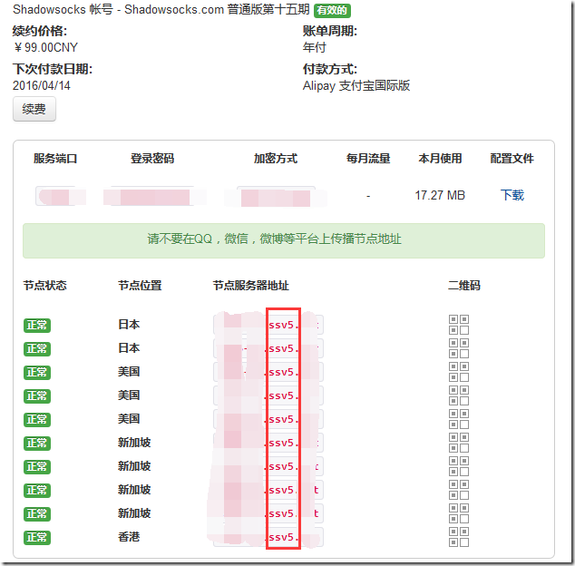This screenshot has width=575, height=566.
Task: Select the blurred 加密方式 encryption field
Action: (x=276, y=197)
